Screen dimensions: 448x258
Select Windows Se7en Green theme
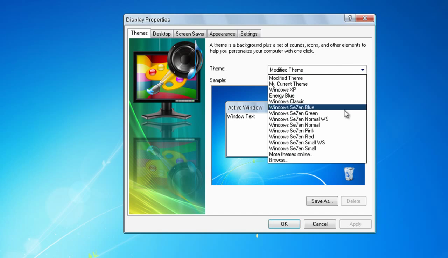(317, 113)
